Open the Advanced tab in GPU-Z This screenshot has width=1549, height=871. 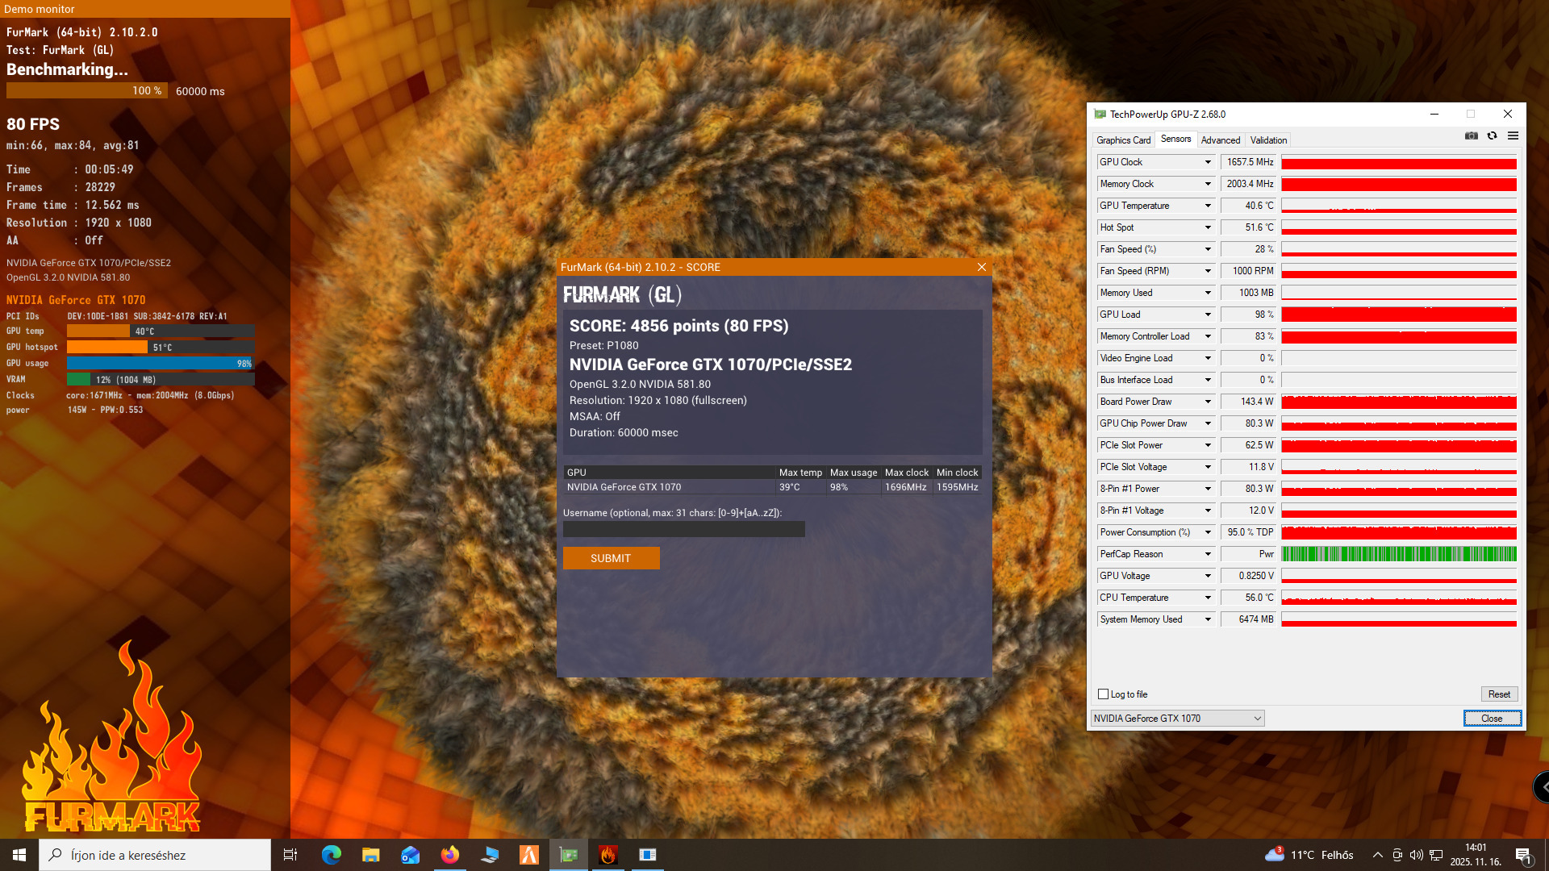[1220, 140]
